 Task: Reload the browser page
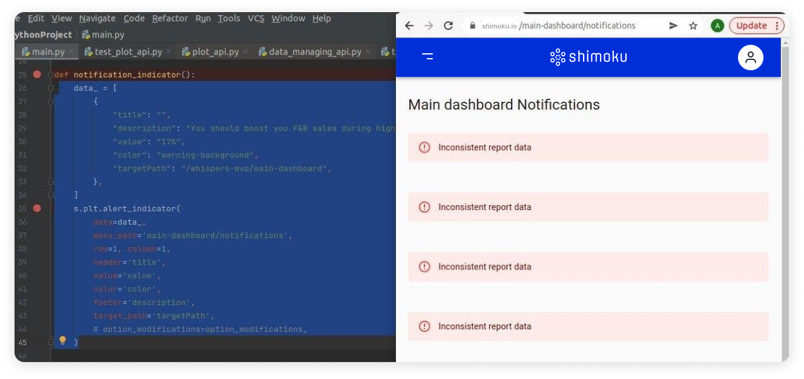[448, 25]
